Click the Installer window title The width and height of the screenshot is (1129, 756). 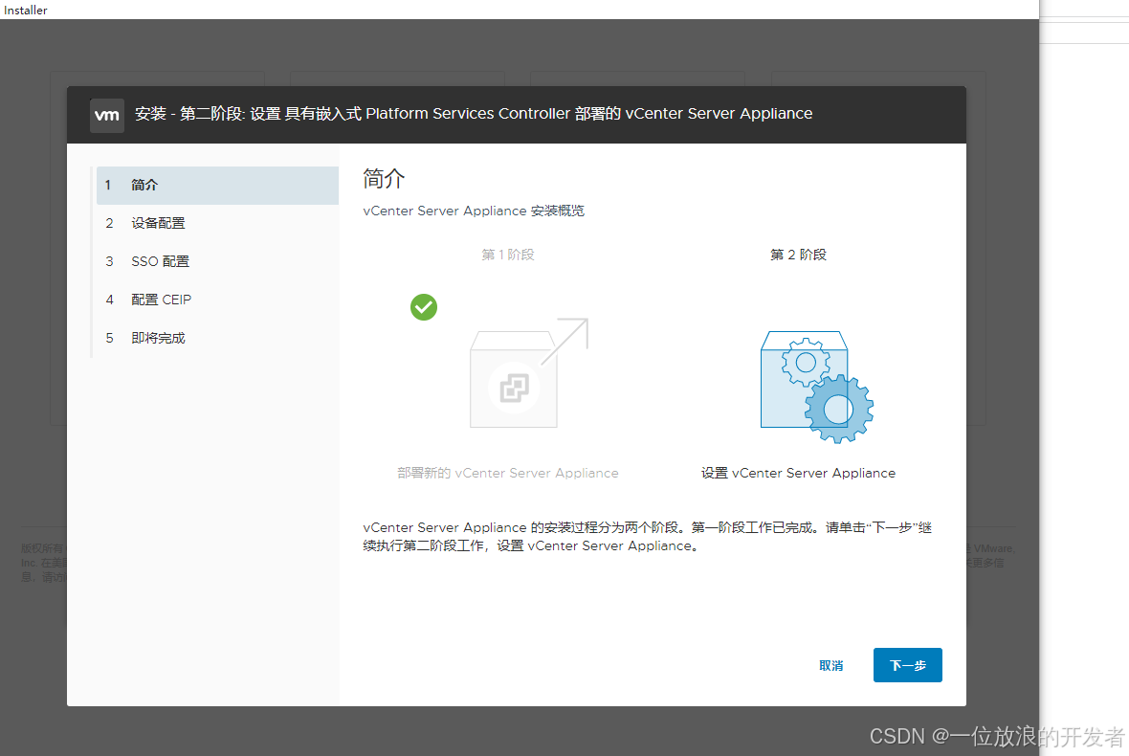pyautogui.click(x=25, y=11)
